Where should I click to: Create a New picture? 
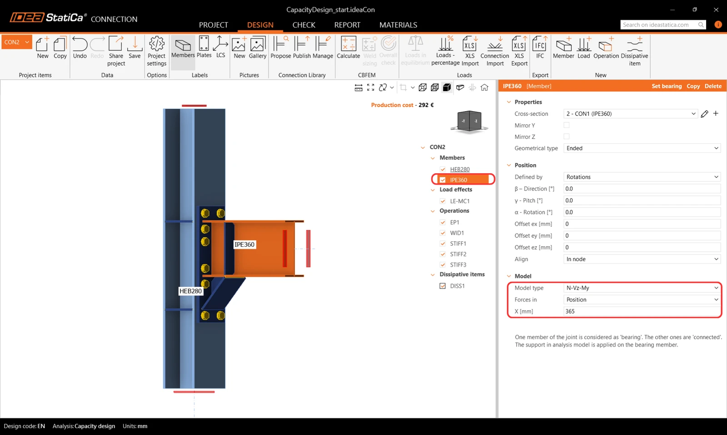pyautogui.click(x=239, y=48)
